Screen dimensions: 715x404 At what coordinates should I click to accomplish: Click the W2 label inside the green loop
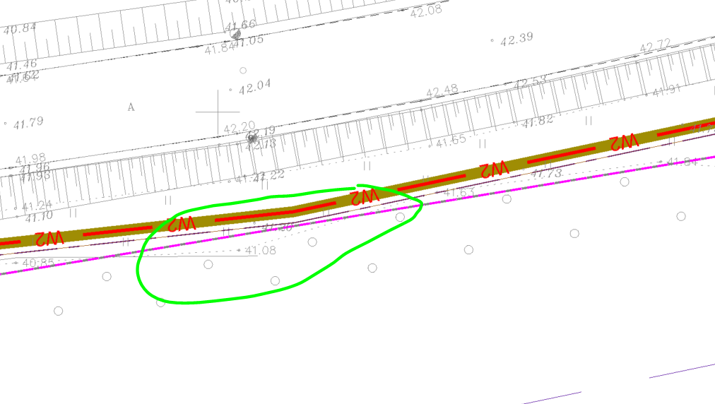[365, 196]
